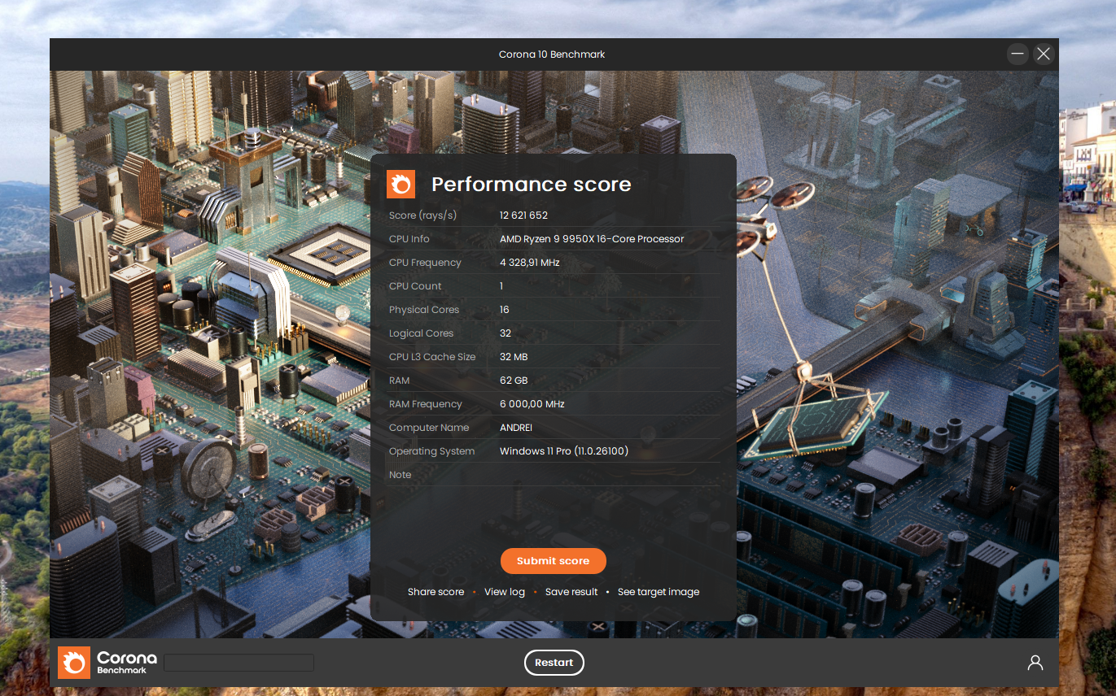
Task: Click the Score (rays/s) label
Action: 422,215
